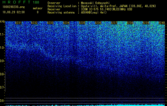The image size is (167, 106).
Task: Click the 0231 time marker
Action: coord(18,23)
